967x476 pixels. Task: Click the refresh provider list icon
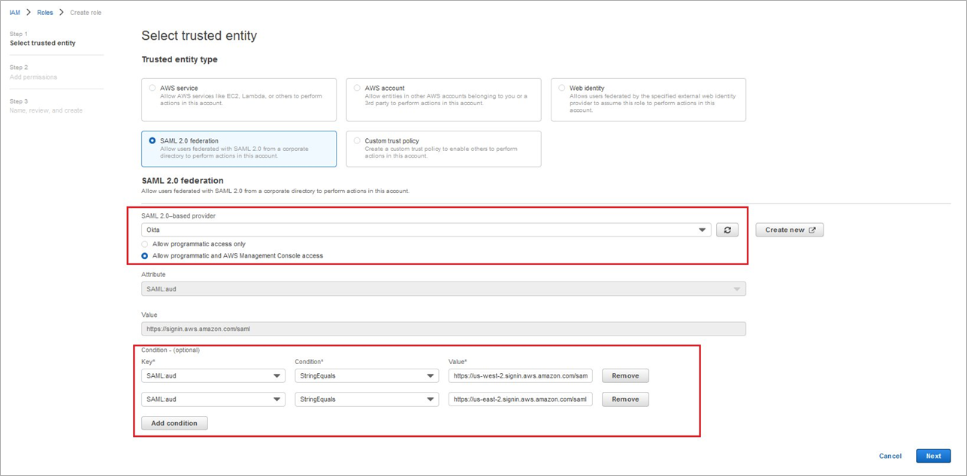[727, 230]
